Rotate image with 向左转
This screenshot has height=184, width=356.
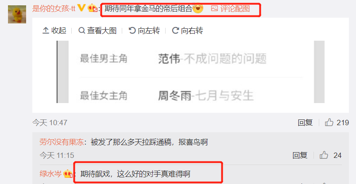click(x=144, y=31)
